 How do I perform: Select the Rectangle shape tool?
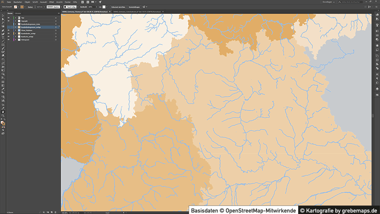click(x=3, y=45)
